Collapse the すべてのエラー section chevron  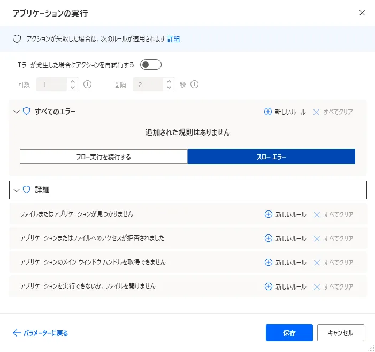16,112
